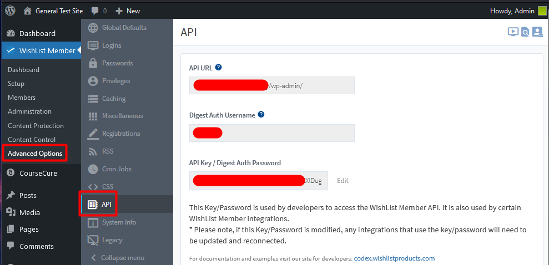Open the Content Protection submenu item
The image size is (549, 265).
point(36,125)
